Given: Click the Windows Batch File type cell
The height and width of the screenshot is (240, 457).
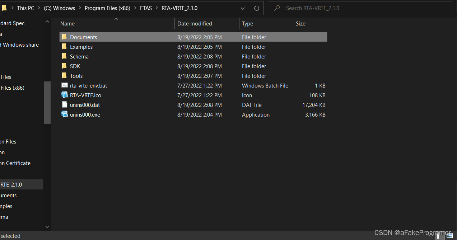Looking at the screenshot, I should (x=265, y=85).
